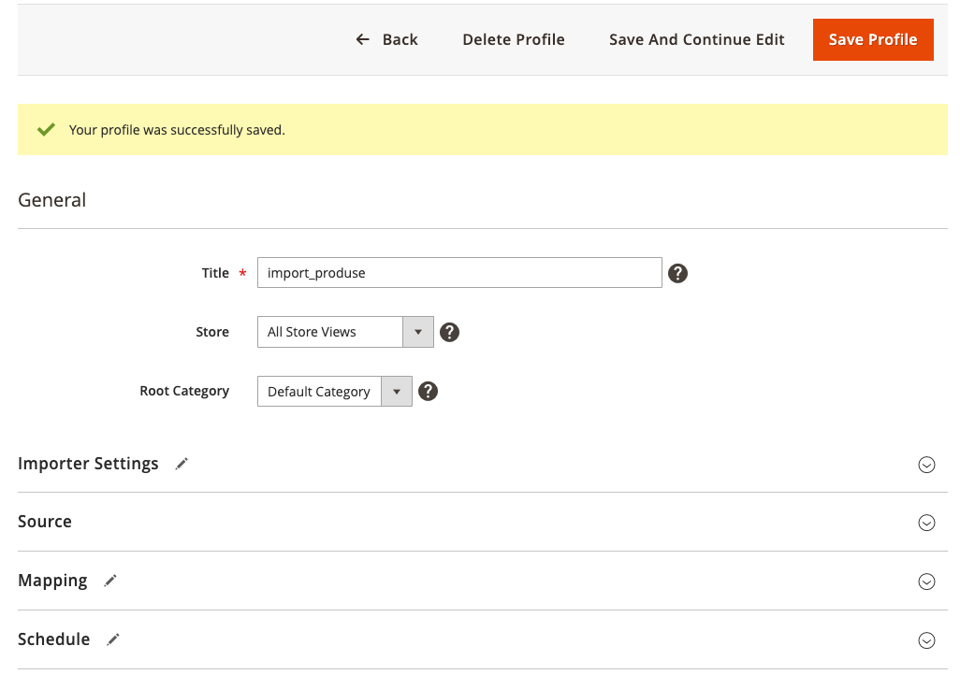Click the Schedule section heading
Image resolution: width=960 pixels, height=689 pixels.
pos(54,639)
